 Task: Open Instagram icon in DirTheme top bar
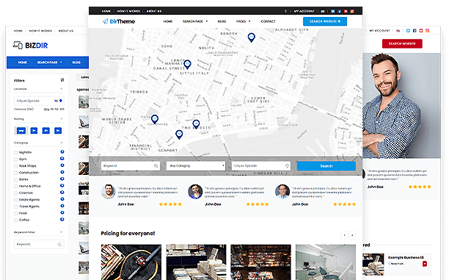click(x=352, y=11)
